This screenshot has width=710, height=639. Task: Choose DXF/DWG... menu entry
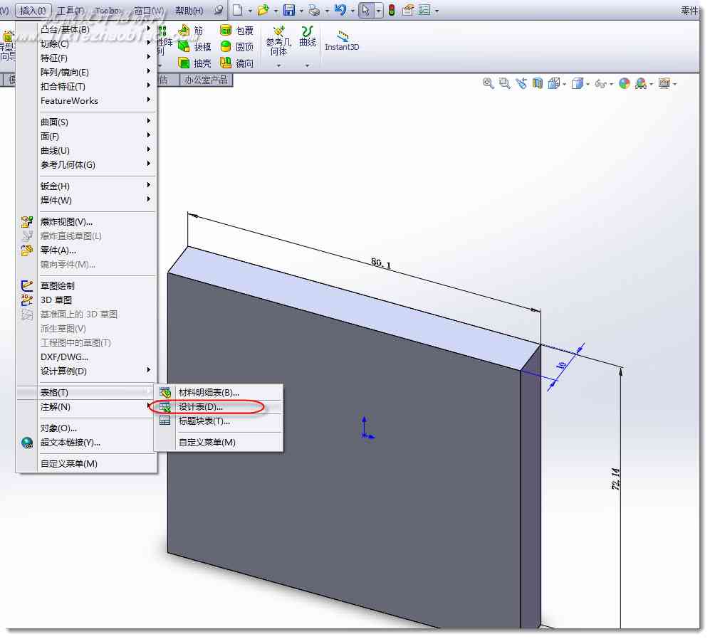pos(86,357)
